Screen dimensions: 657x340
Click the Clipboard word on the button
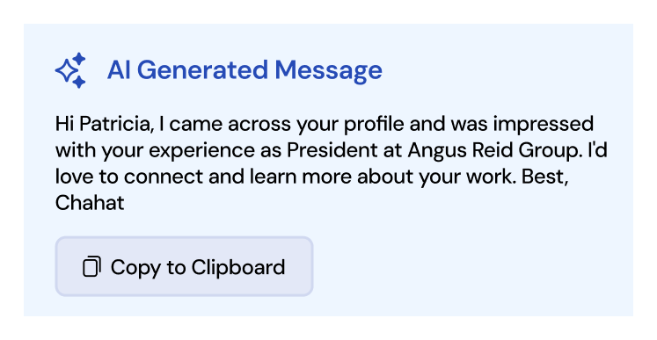[x=238, y=268]
